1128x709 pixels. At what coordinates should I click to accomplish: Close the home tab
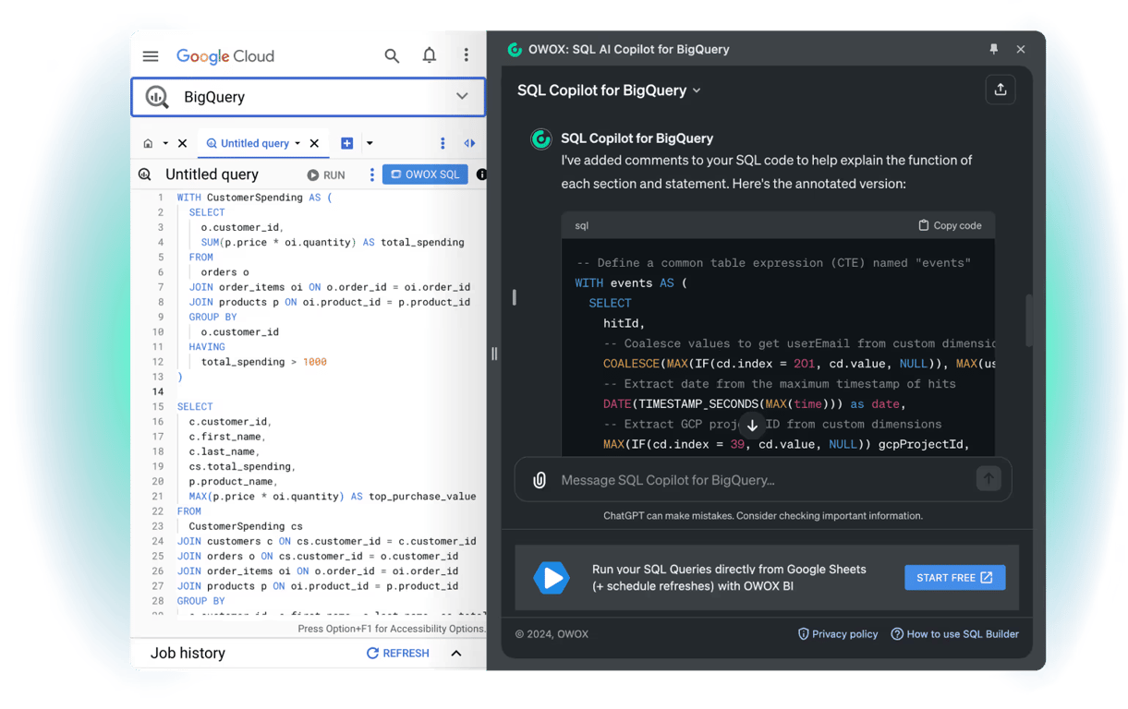coord(182,143)
